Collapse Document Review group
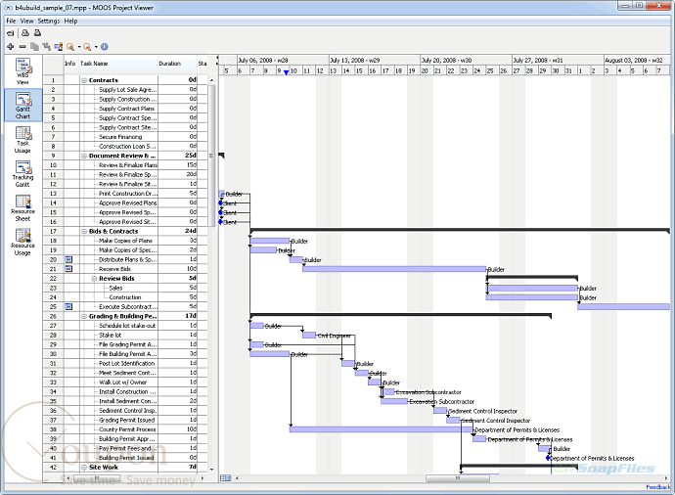This screenshot has width=675, height=495. (x=84, y=156)
